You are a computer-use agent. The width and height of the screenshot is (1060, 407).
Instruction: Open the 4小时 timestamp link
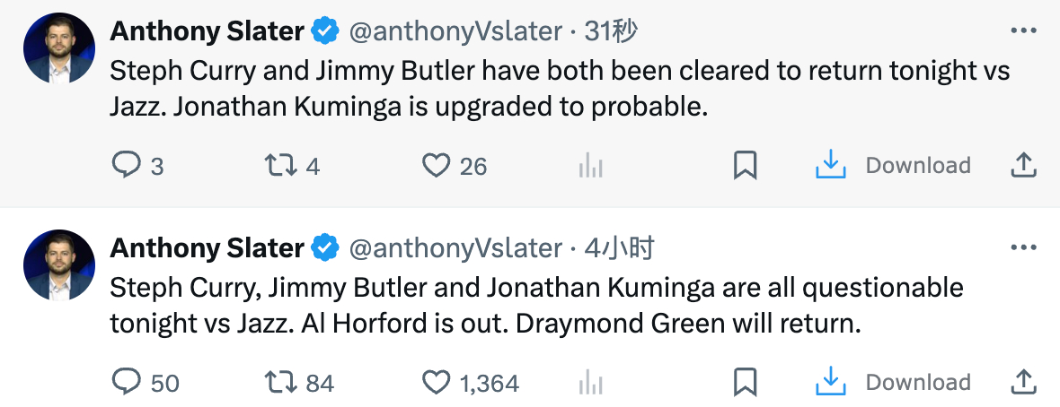[x=619, y=248]
